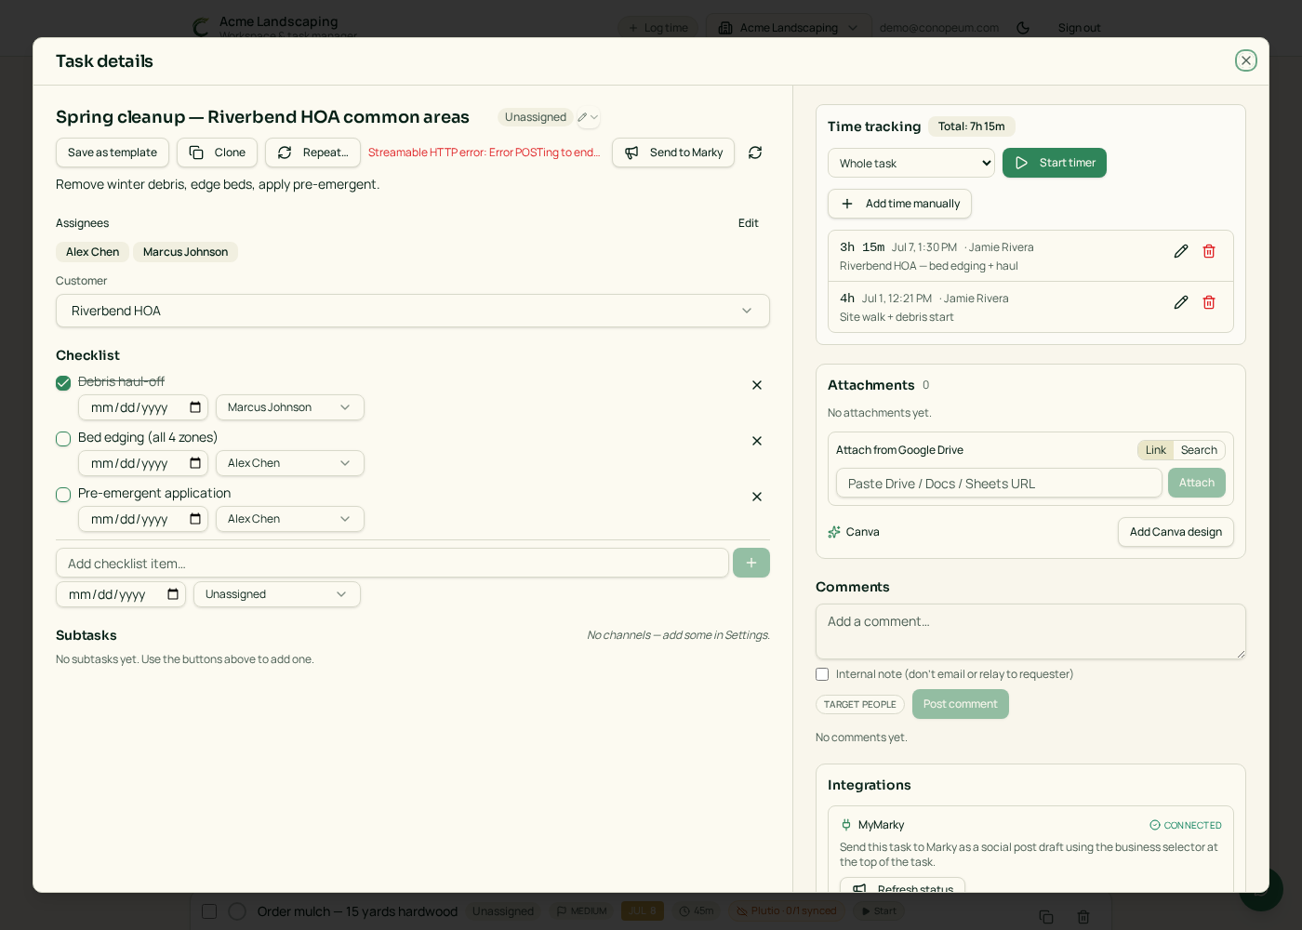1302x930 pixels.
Task: Click the plus button to add checklist item
Action: [x=751, y=563]
